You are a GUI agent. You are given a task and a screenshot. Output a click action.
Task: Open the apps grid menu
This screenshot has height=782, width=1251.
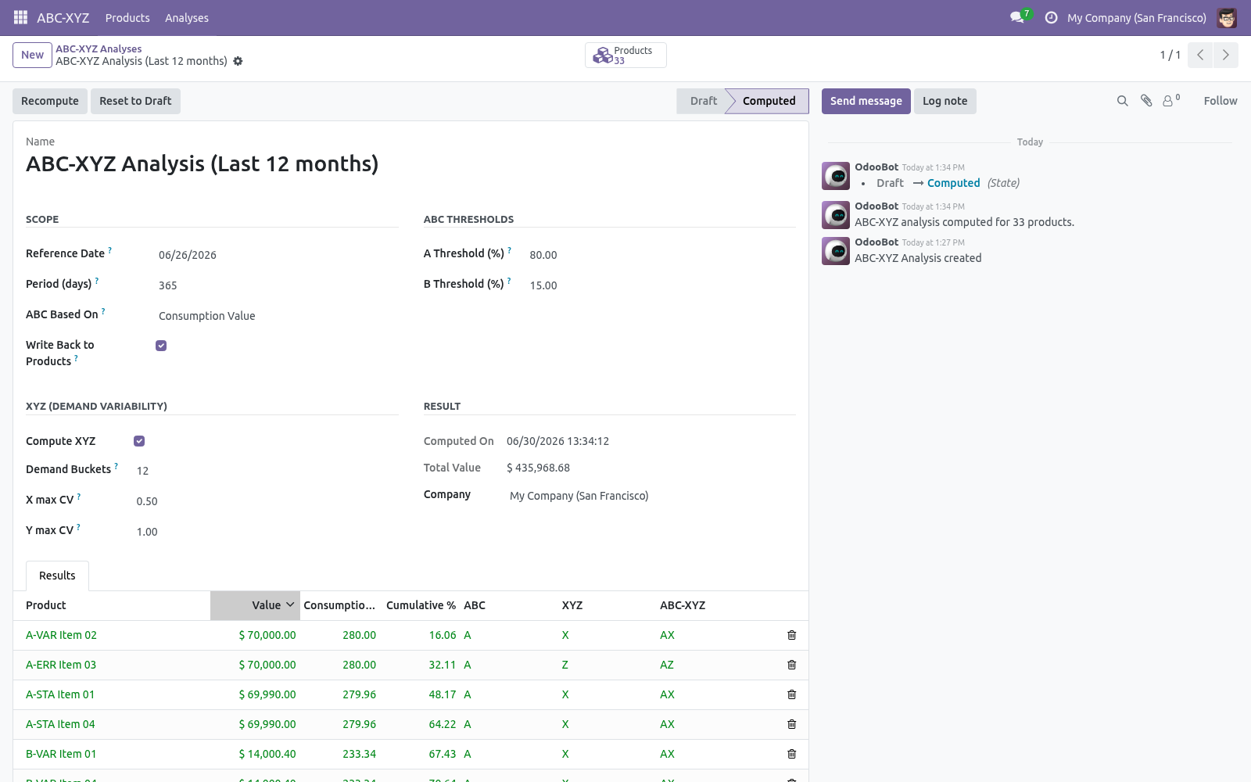click(x=20, y=17)
